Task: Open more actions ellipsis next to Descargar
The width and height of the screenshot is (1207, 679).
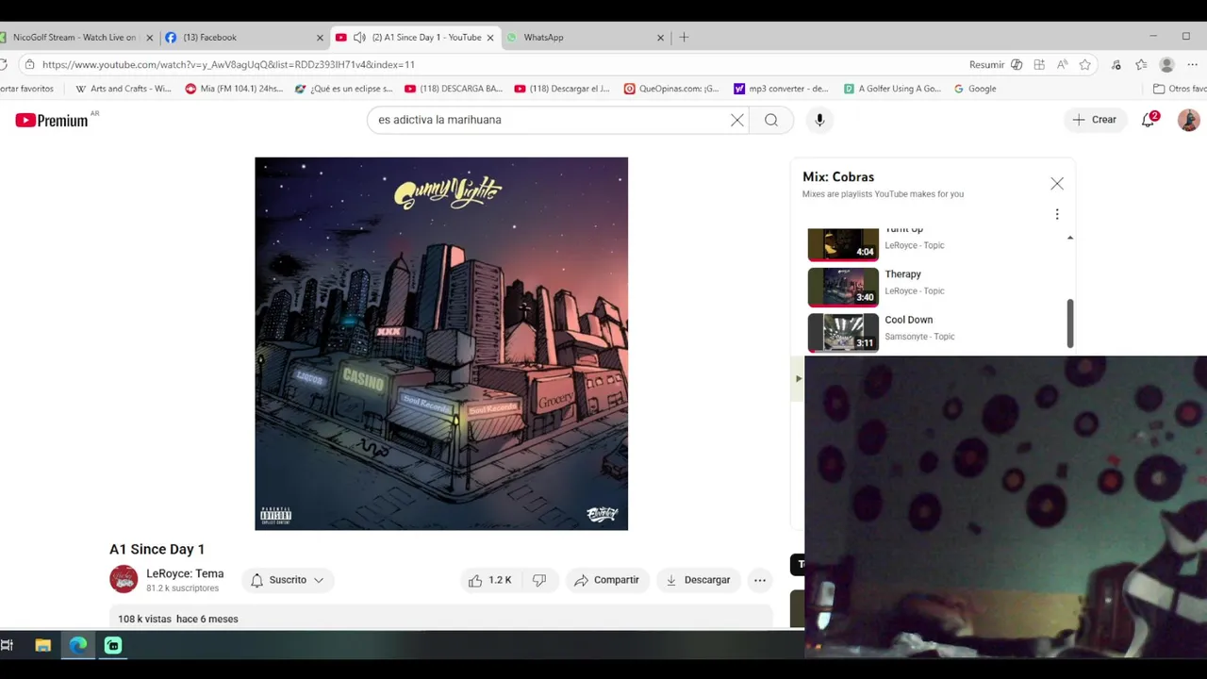Action: 760,580
